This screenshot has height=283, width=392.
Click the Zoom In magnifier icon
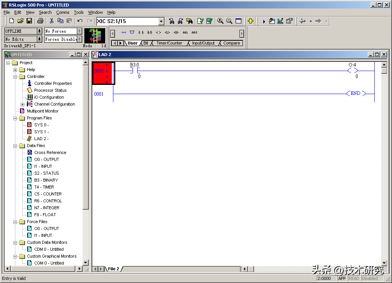point(220,21)
